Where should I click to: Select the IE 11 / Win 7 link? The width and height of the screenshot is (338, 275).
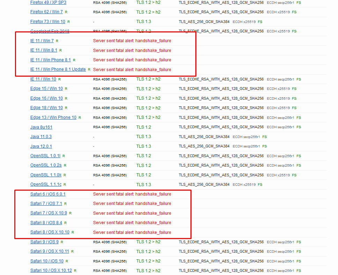click(x=42, y=41)
